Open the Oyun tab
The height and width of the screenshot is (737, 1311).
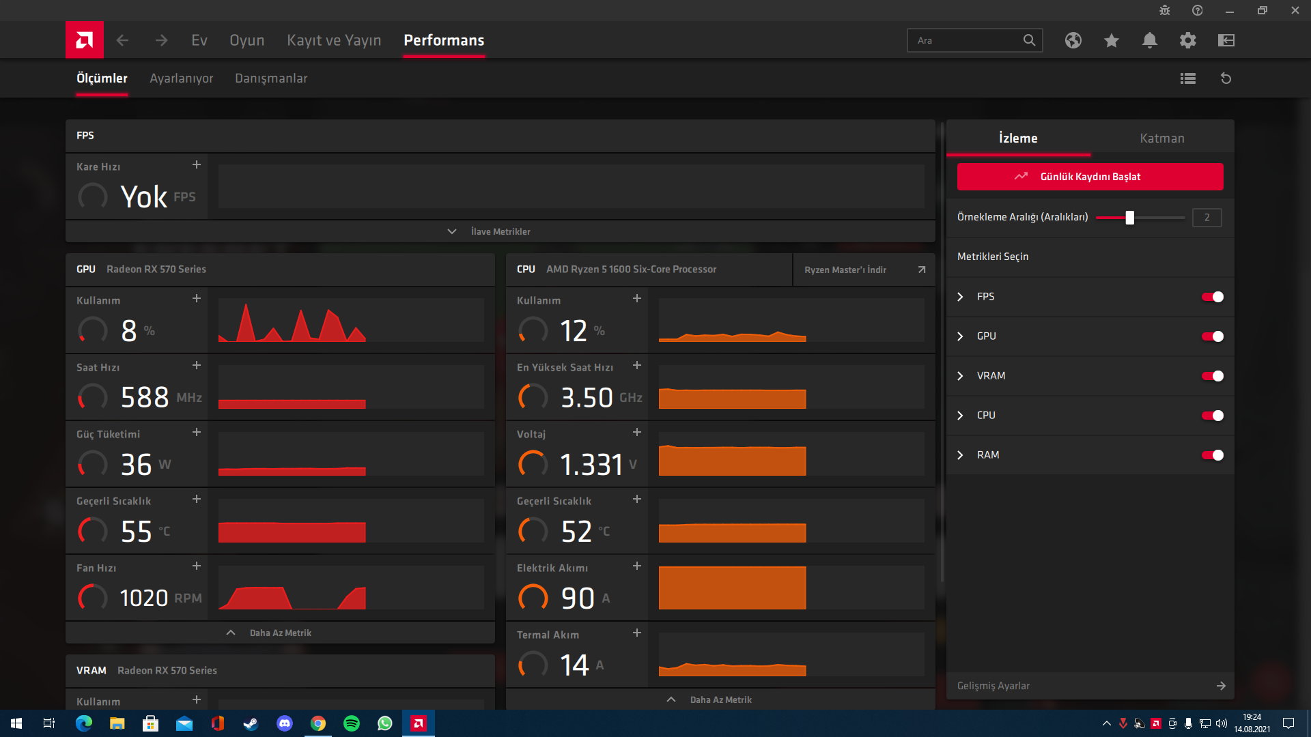247,40
